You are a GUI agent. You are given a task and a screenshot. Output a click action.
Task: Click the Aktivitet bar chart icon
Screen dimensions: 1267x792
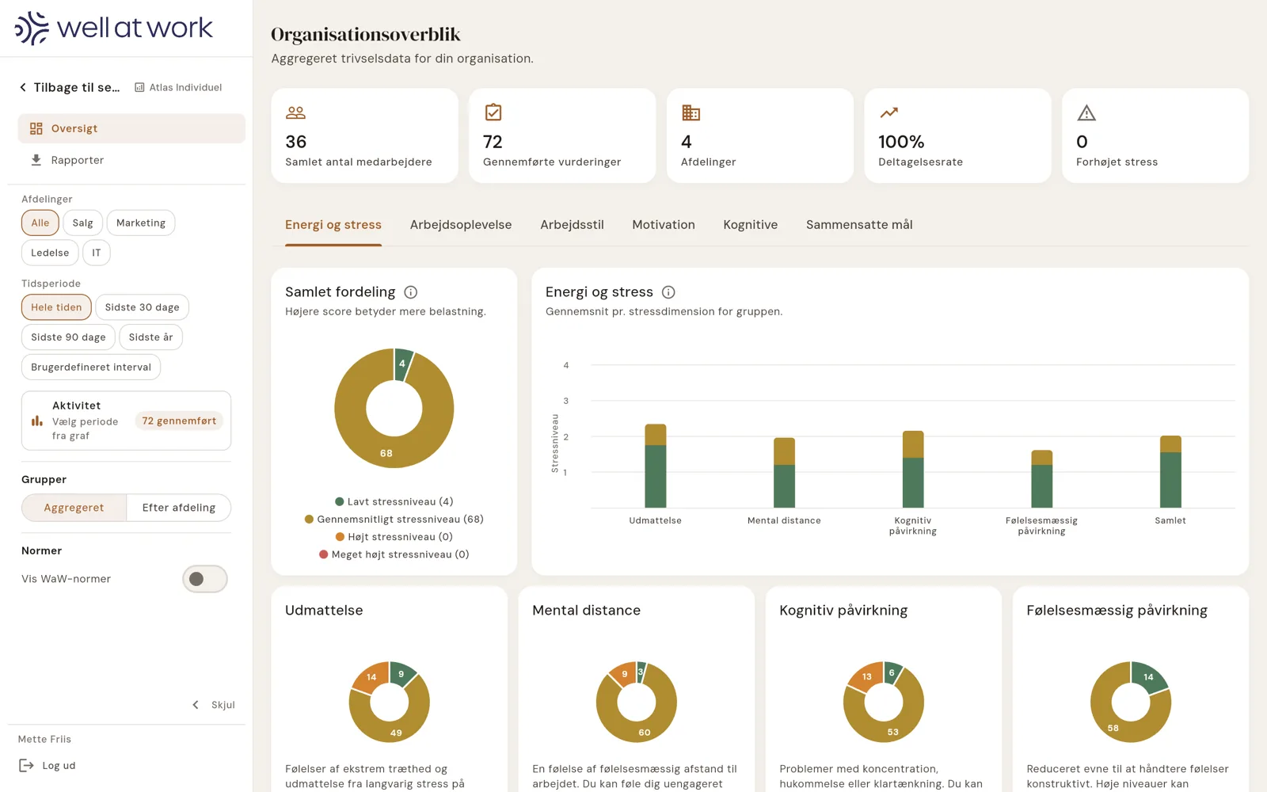click(x=37, y=421)
